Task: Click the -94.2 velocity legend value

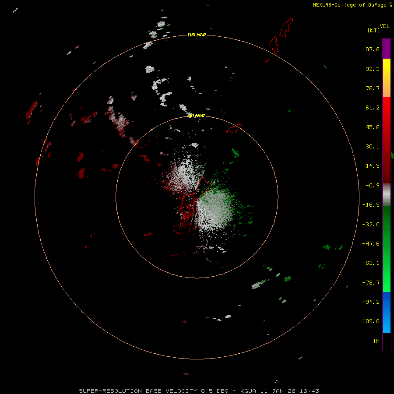Action: (371, 302)
